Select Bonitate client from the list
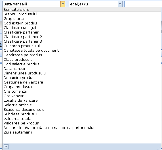The image size is (162, 150). click(x=82, y=10)
